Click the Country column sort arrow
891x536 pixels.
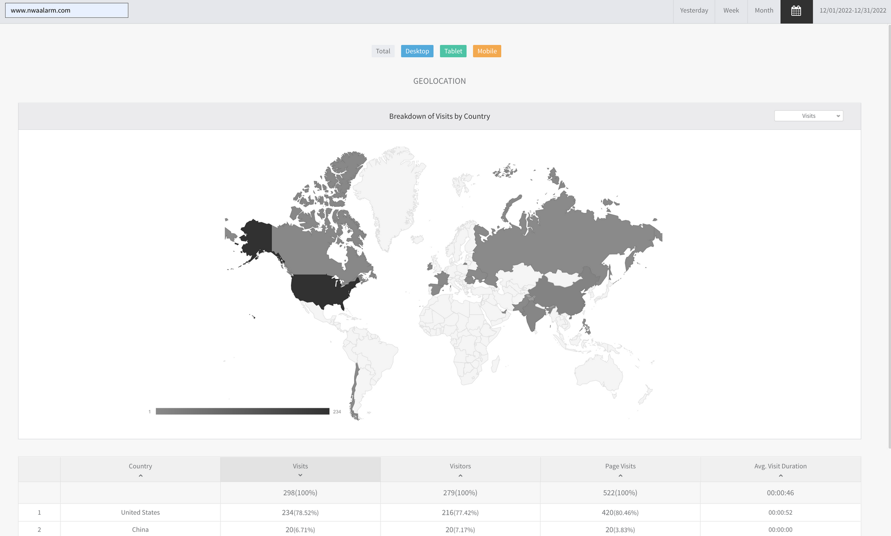tap(141, 476)
